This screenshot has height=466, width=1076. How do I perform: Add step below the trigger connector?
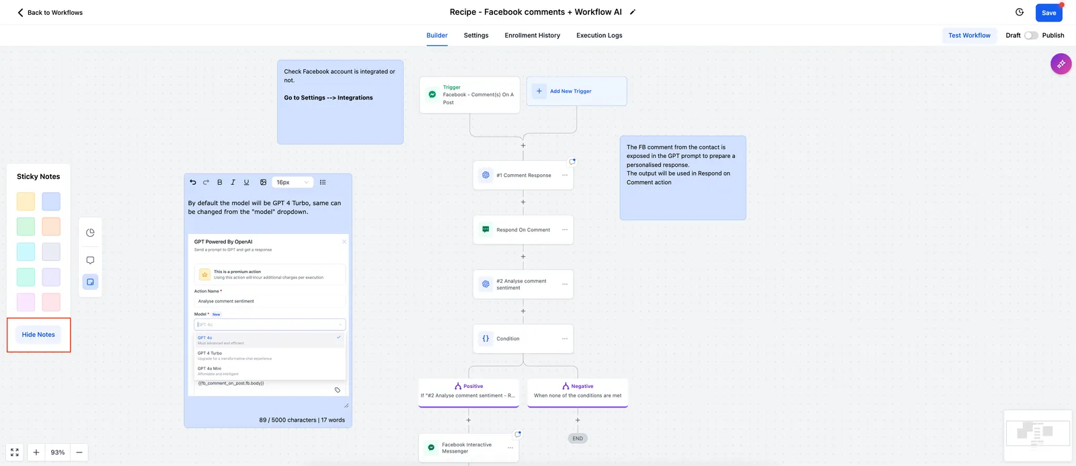click(523, 145)
